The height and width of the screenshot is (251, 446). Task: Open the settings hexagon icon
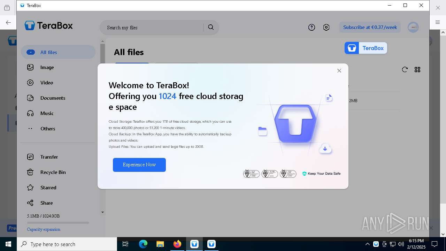(x=326, y=27)
